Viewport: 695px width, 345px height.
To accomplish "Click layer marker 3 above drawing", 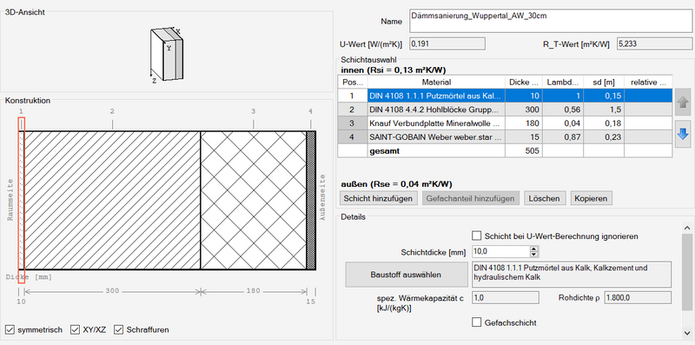I will pyautogui.click(x=253, y=111).
